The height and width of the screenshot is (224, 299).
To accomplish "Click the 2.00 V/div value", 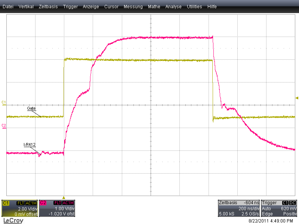I will 28,209.
